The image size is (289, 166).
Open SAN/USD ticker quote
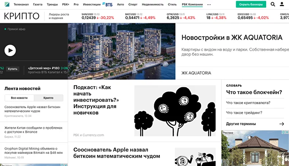click(98, 16)
